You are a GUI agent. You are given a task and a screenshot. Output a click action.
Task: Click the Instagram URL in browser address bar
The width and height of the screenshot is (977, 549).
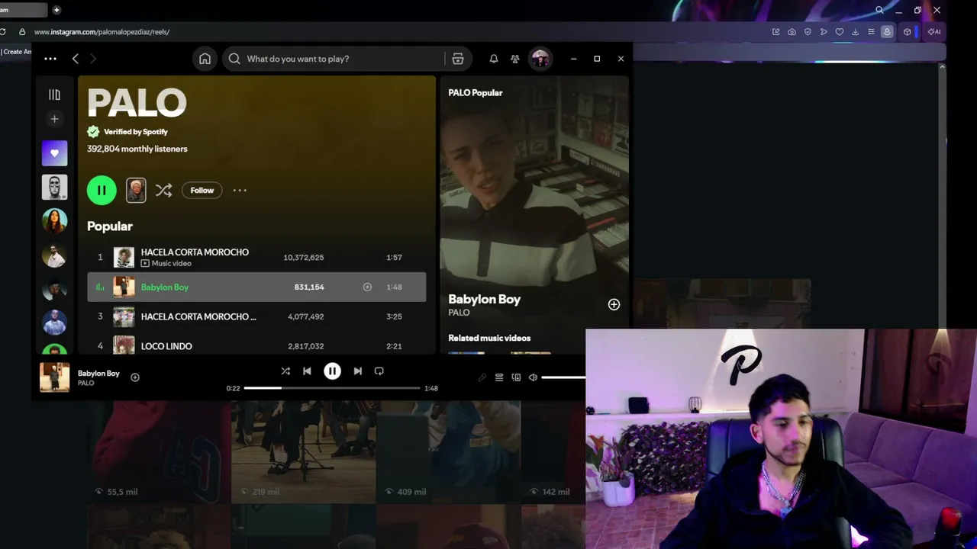102,32
